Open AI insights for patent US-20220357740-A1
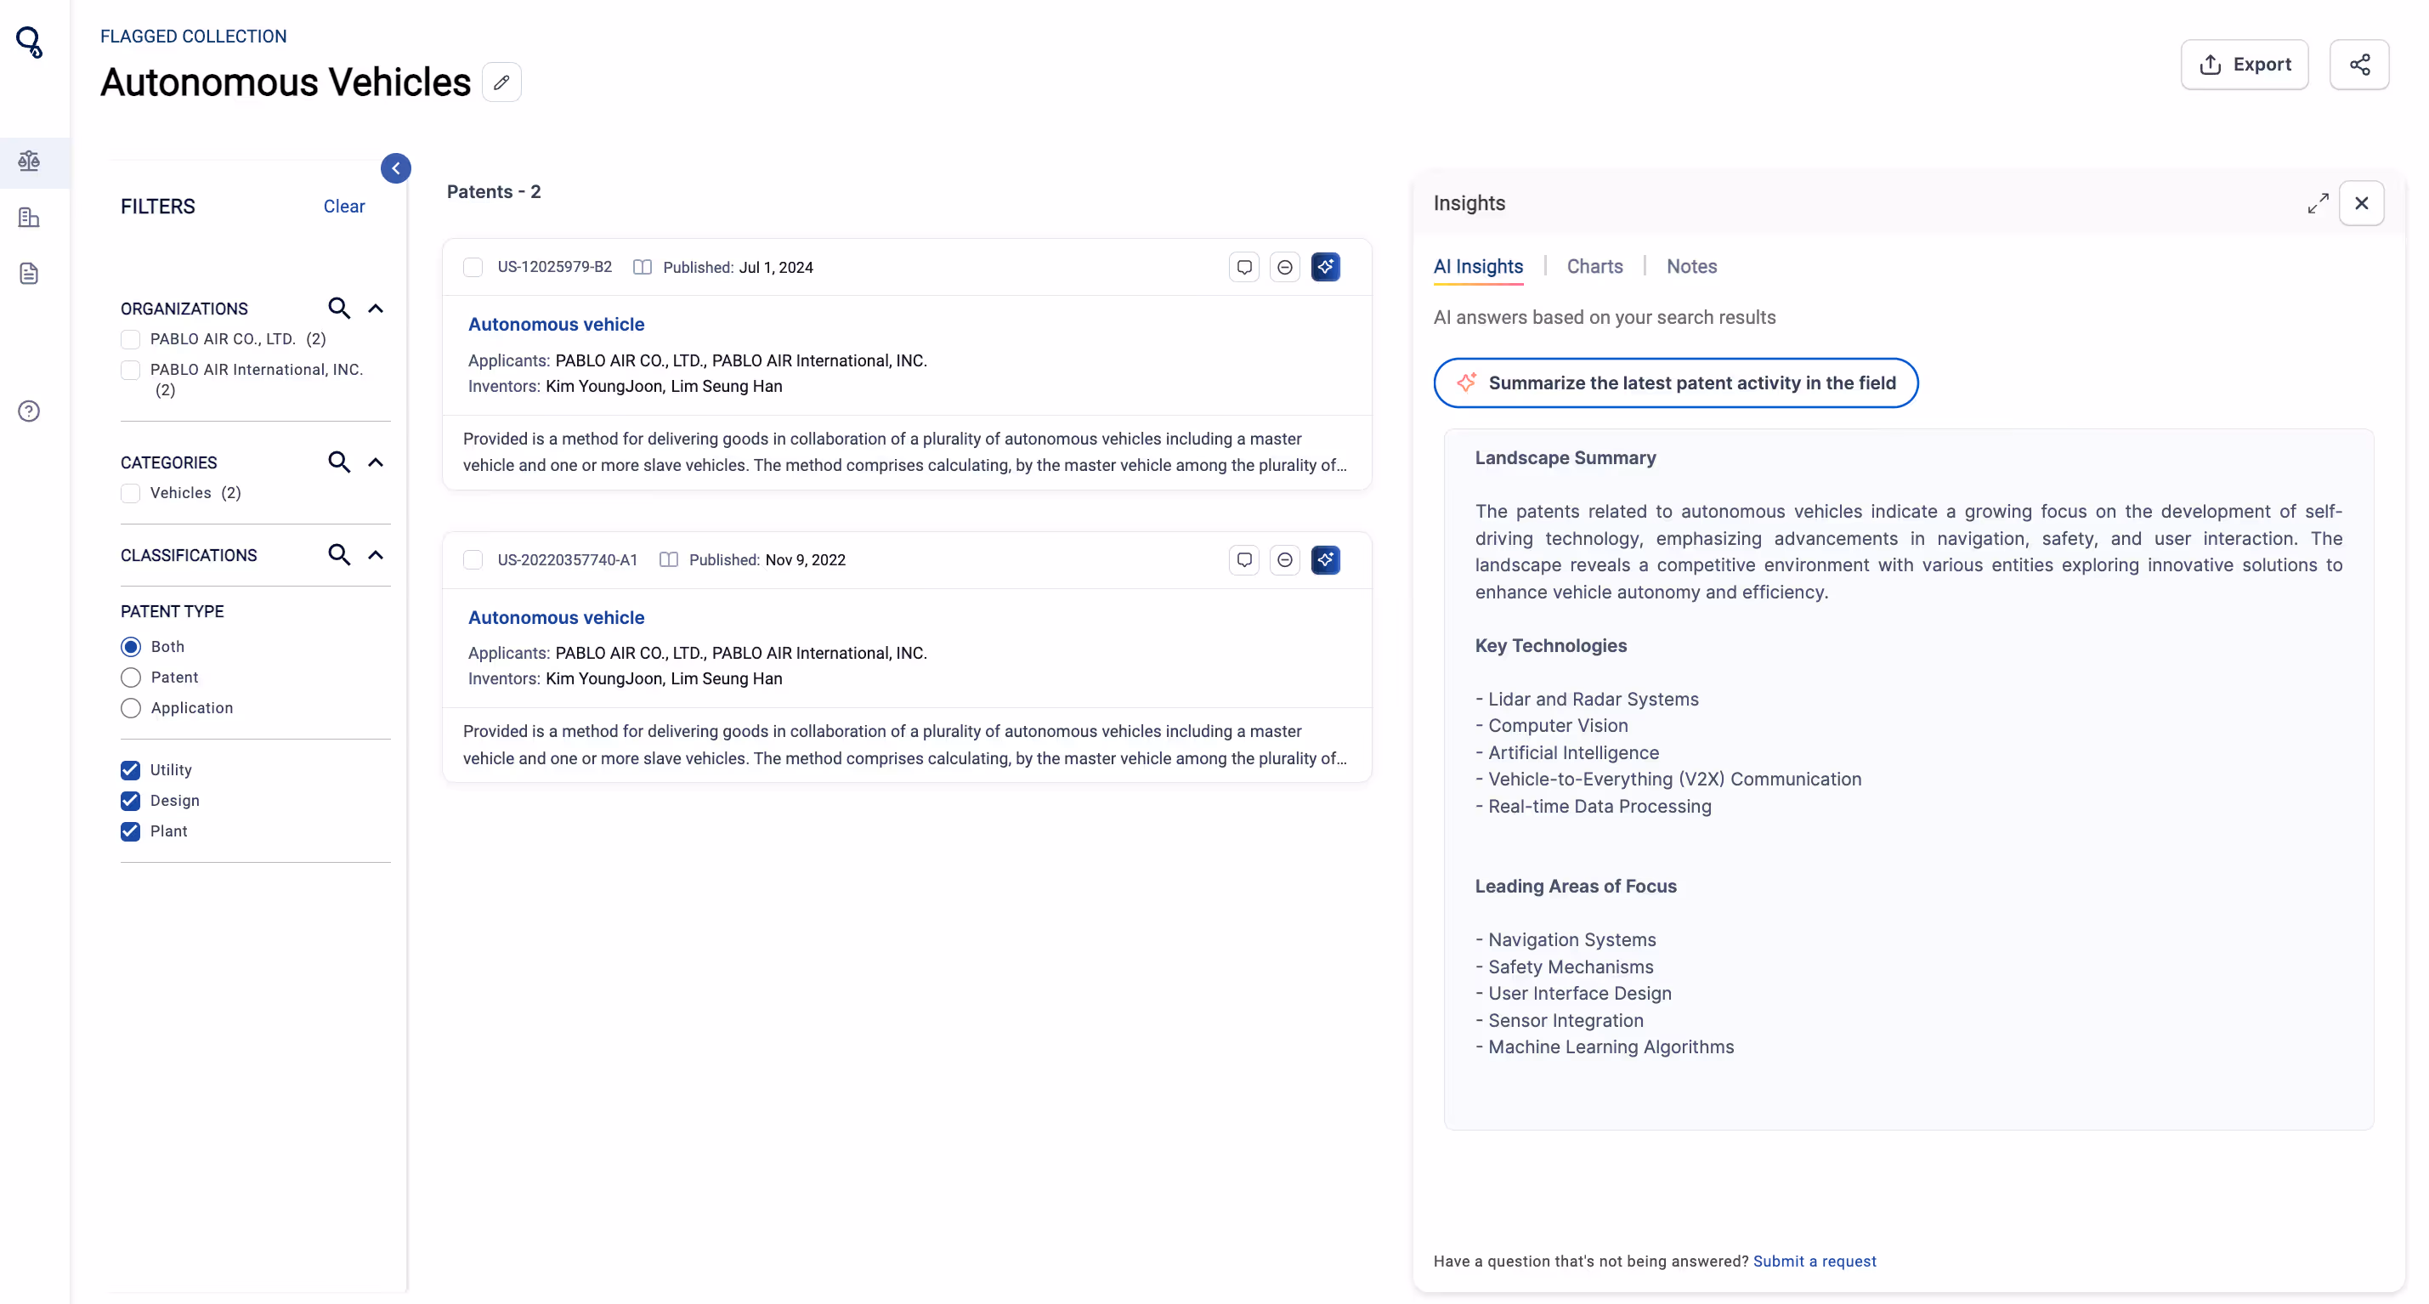 [x=1326, y=560]
